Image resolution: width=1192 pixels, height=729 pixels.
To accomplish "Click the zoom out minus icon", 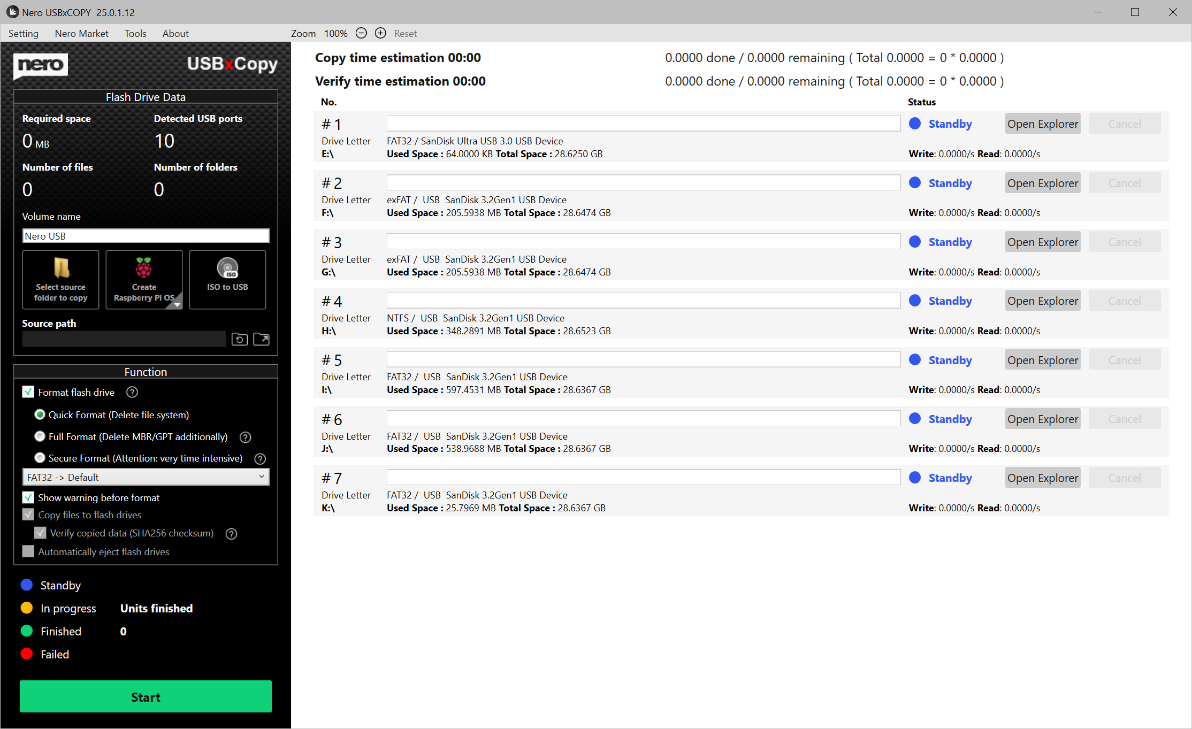I will tap(361, 33).
